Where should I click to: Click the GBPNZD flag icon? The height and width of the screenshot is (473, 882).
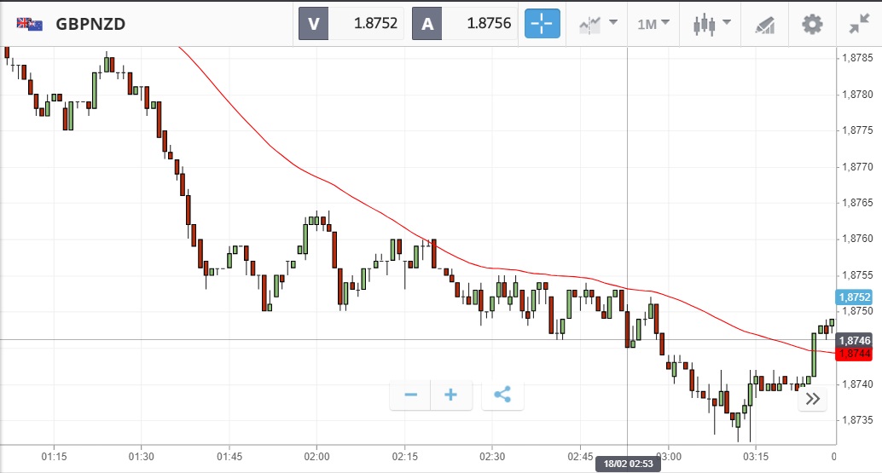[x=30, y=24]
